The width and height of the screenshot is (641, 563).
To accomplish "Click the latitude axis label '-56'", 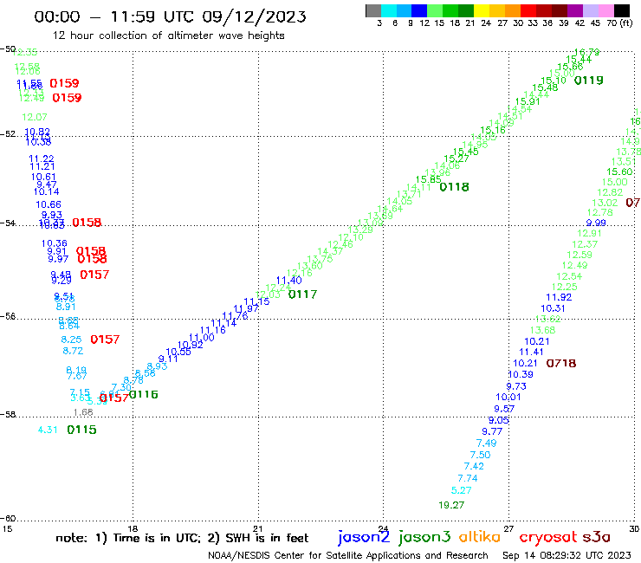I will pyautogui.click(x=7, y=316).
